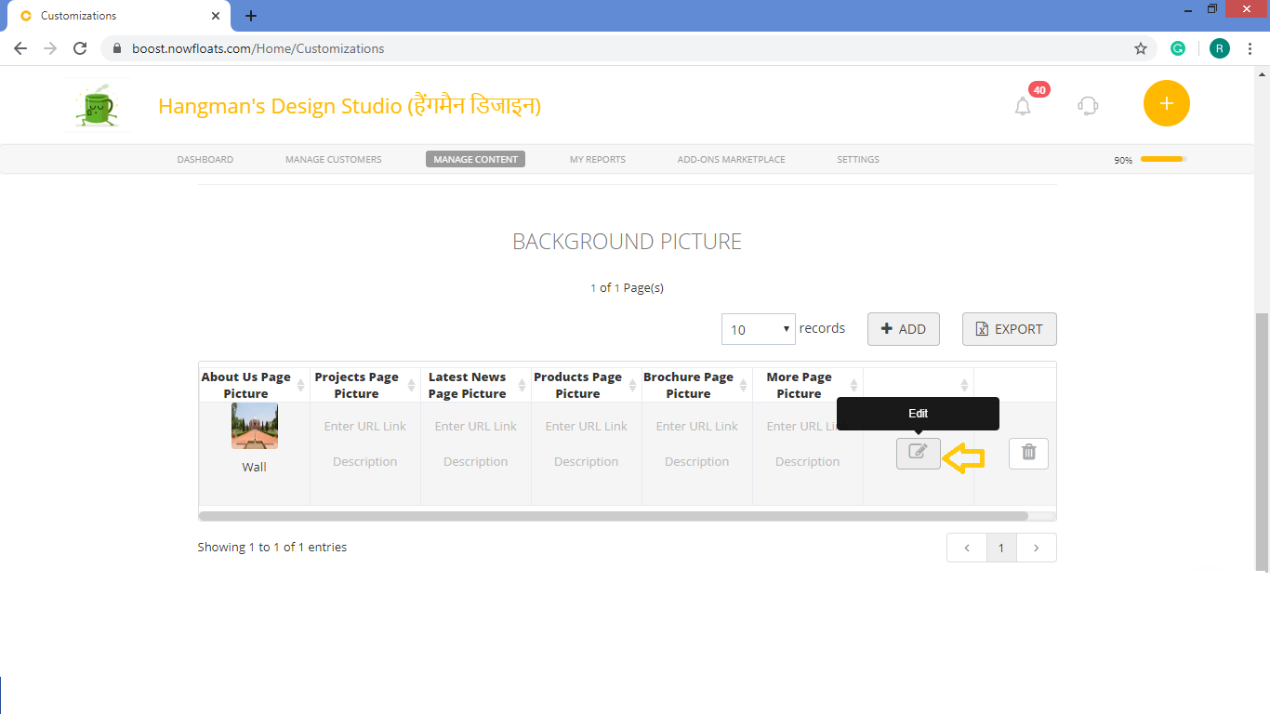The height and width of the screenshot is (714, 1270).
Task: Open a new browser tab
Action: pyautogui.click(x=251, y=16)
